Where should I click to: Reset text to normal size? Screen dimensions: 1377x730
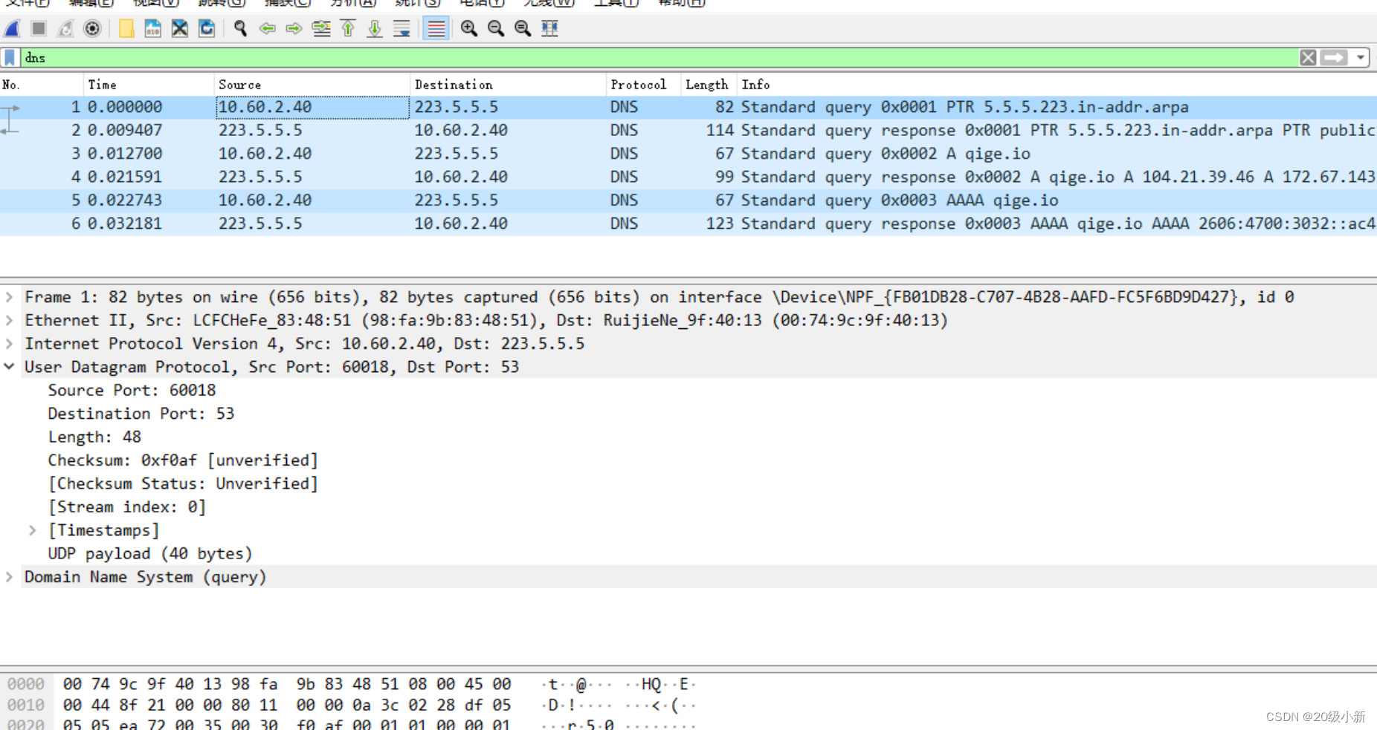pos(523,29)
